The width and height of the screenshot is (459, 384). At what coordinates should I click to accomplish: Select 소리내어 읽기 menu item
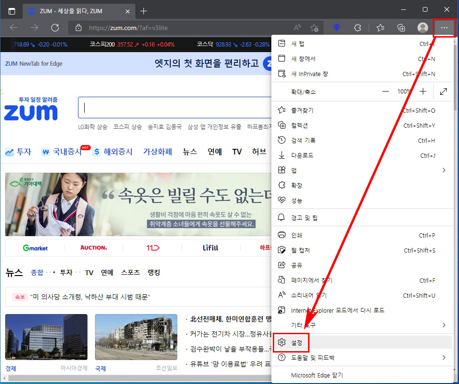point(363,295)
